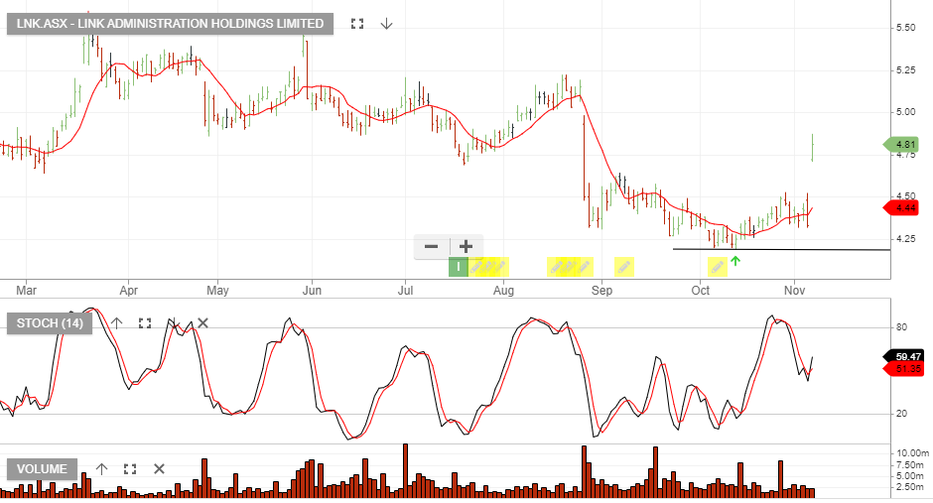This screenshot has width=933, height=503.
Task: Click the green 4.81 last price tag
Action: 901,145
